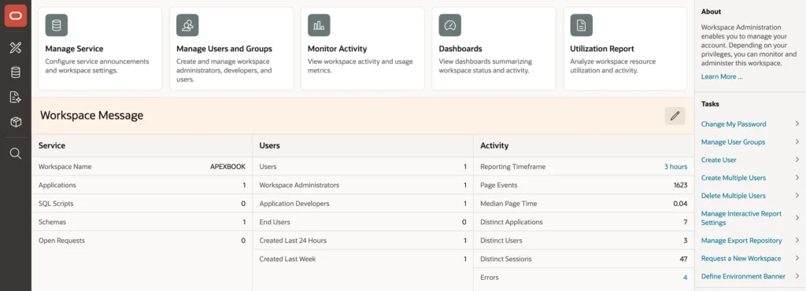Click the Open Requests row label
The image size is (806, 291).
61,241
